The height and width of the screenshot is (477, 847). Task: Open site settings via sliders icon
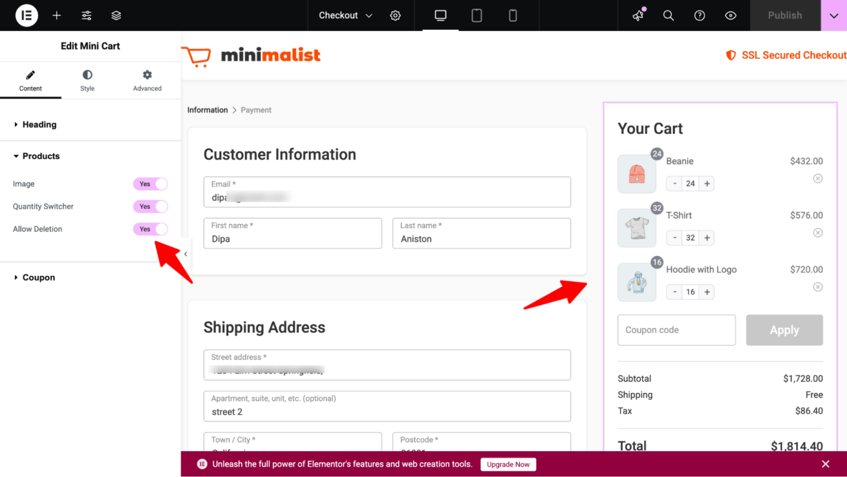[x=86, y=15]
